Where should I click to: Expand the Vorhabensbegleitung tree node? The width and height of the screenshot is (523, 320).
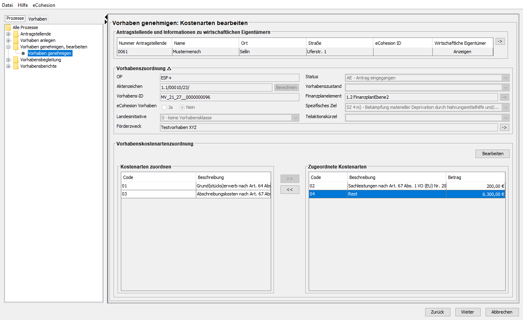coord(8,60)
